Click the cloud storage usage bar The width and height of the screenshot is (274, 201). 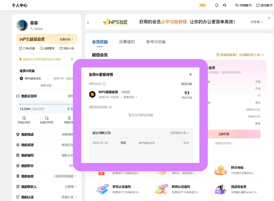point(46,104)
